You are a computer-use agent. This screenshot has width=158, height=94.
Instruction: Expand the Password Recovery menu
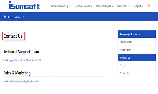click(61, 6)
